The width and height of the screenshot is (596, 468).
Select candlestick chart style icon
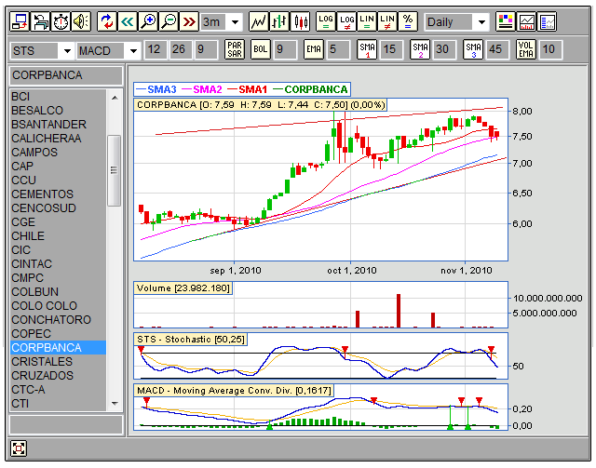[300, 21]
